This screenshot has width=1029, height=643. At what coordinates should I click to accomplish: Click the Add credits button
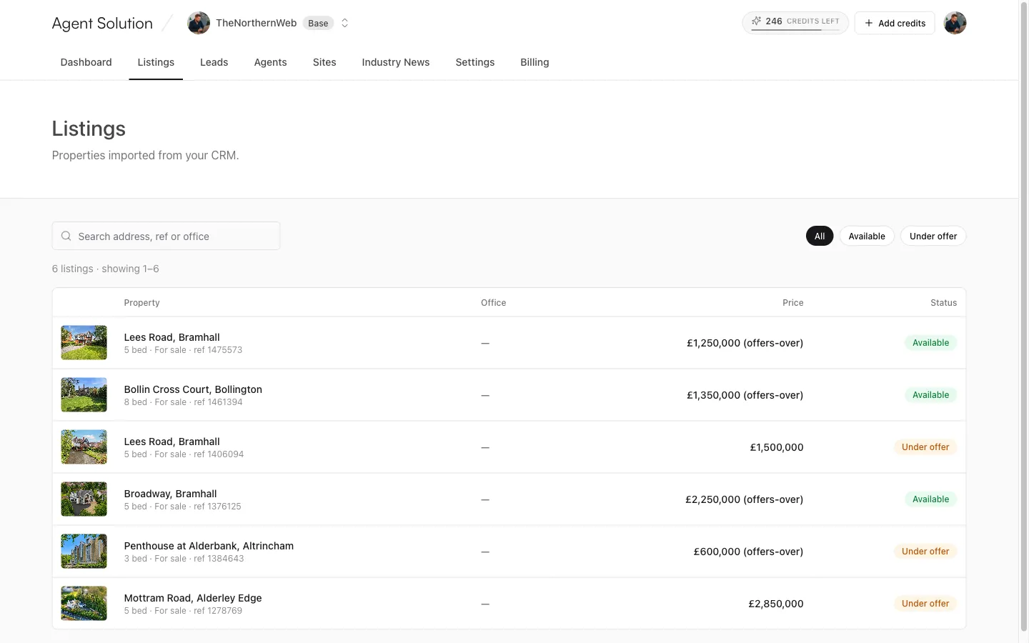pyautogui.click(x=895, y=23)
